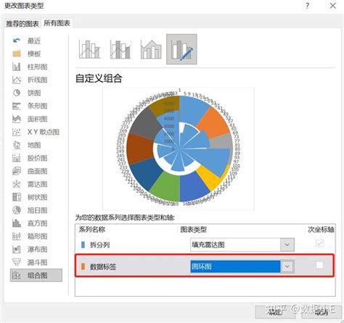This screenshot has height=323, width=344.
Task: Switch to the 推荐的图表 tab
Action: [x=22, y=24]
